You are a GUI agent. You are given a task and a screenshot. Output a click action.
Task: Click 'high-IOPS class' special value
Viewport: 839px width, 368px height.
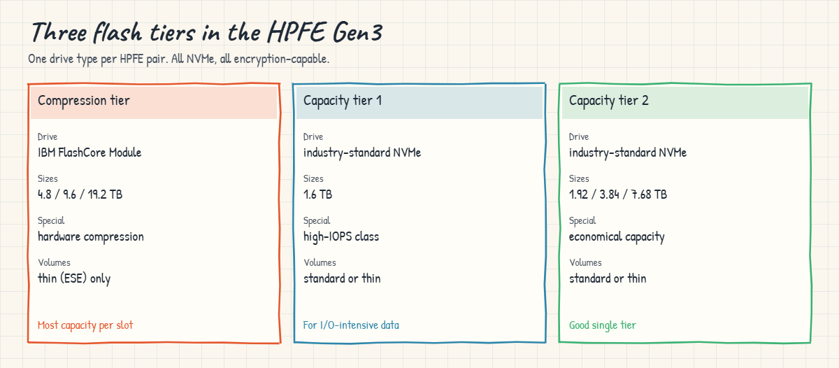tap(341, 236)
